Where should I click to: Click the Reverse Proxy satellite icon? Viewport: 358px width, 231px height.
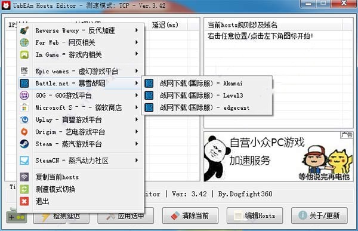click(24, 30)
